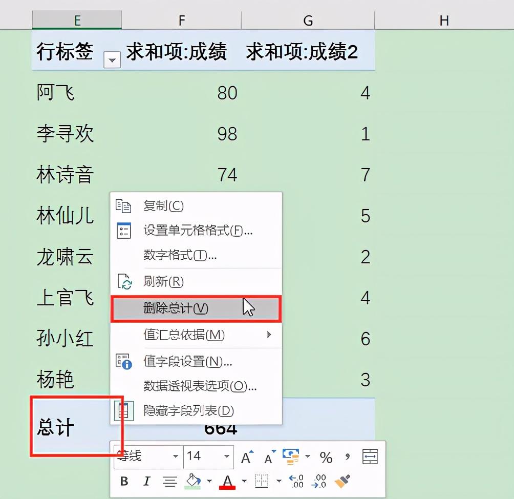The height and width of the screenshot is (499, 514).
Task: Increase decimal places icon
Action: tap(296, 481)
